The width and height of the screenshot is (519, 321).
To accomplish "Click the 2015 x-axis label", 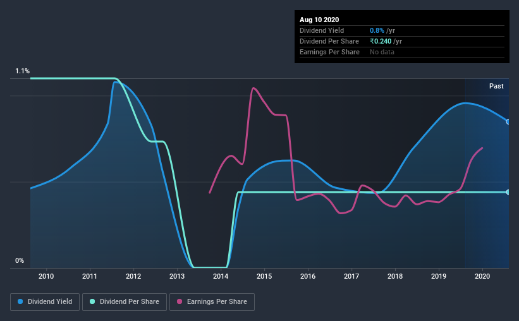I will (264, 276).
